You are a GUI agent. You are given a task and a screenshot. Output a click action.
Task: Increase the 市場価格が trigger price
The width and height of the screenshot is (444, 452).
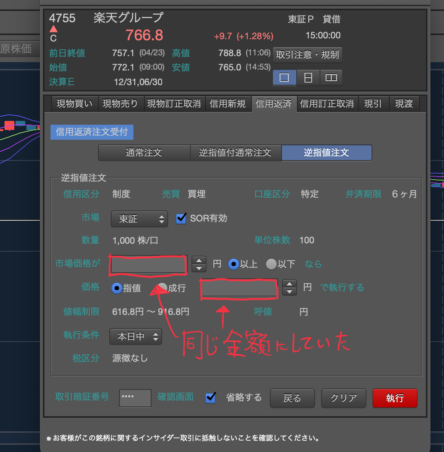click(x=199, y=260)
